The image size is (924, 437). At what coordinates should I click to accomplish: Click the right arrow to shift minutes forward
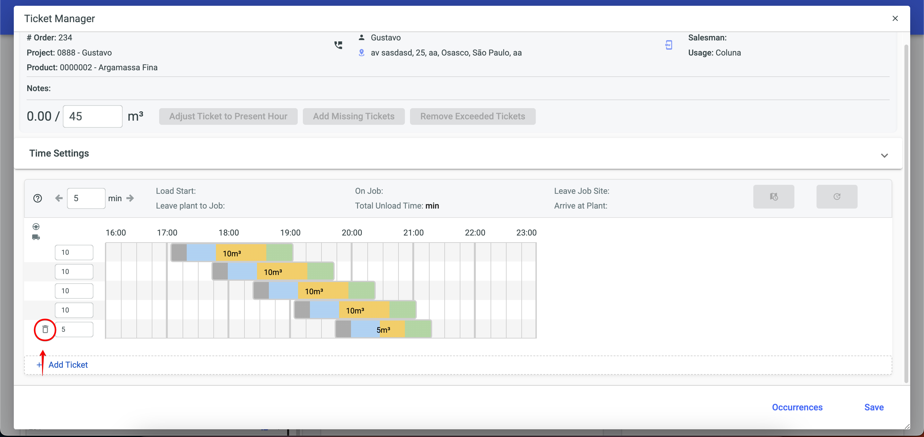click(x=130, y=198)
